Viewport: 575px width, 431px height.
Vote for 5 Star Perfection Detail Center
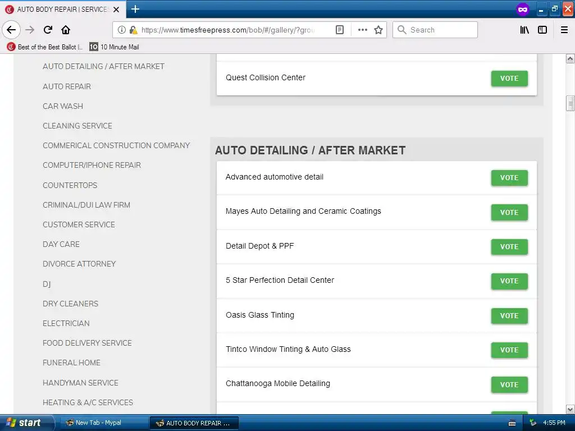click(x=509, y=281)
